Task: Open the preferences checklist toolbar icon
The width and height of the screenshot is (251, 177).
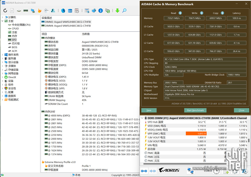Action: point(46,10)
